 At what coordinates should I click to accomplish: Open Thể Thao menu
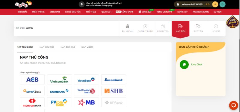pos(91,12)
